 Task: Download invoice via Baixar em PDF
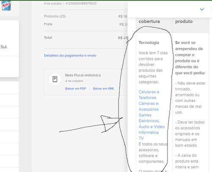click(75, 88)
